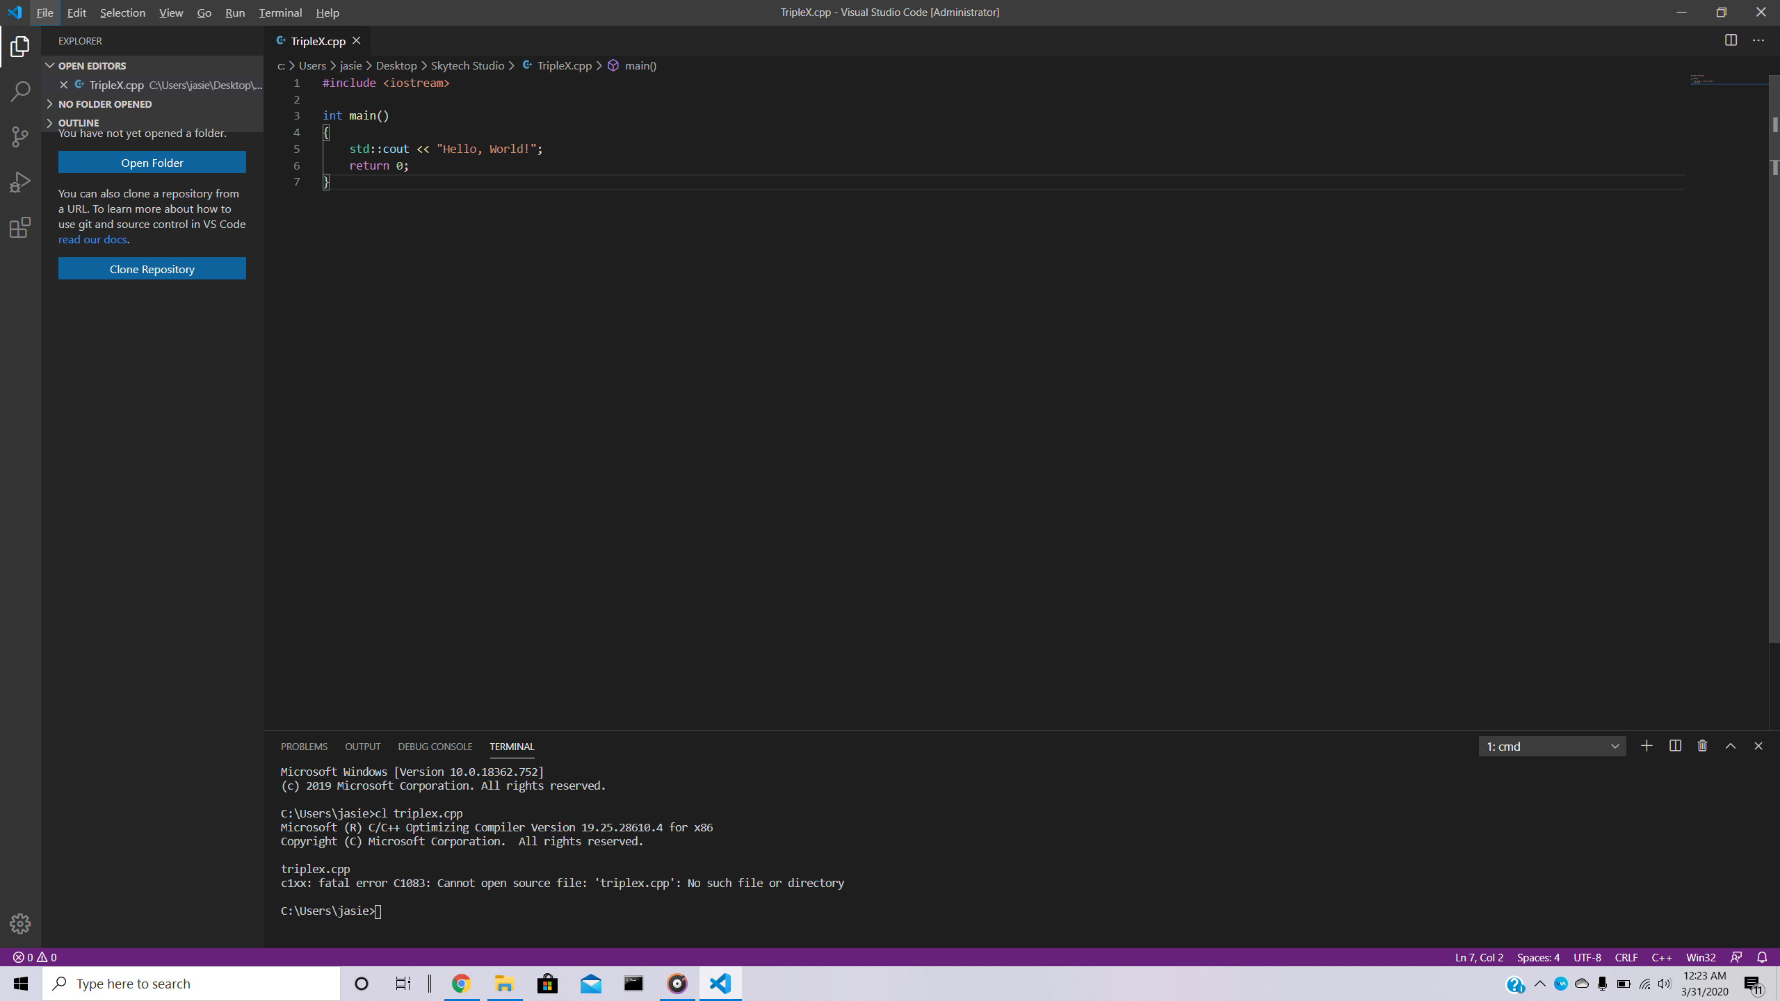
Task: Collapse the Open Editors section
Action: pyautogui.click(x=153, y=65)
